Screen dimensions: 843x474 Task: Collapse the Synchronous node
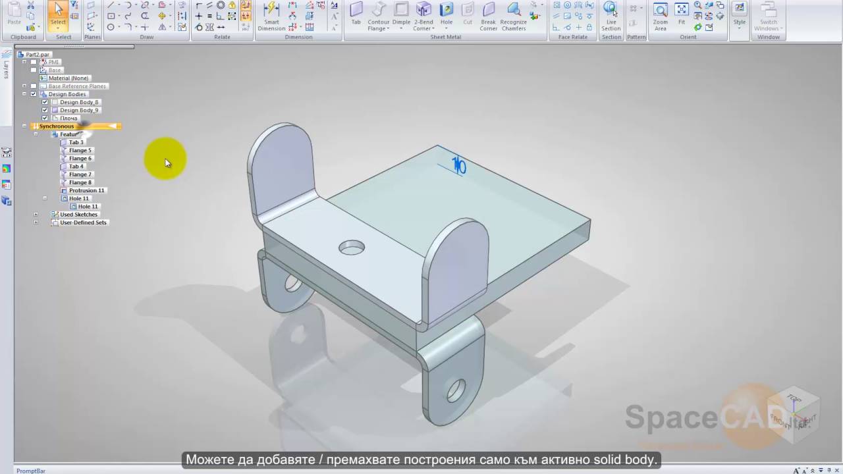(x=24, y=126)
